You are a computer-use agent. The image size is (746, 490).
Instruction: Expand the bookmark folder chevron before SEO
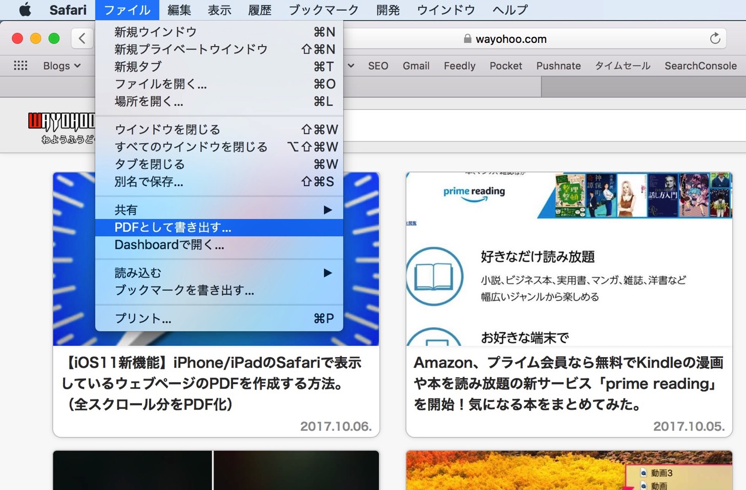351,65
